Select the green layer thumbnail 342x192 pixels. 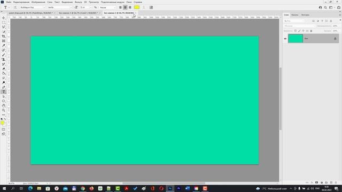[x=296, y=38]
